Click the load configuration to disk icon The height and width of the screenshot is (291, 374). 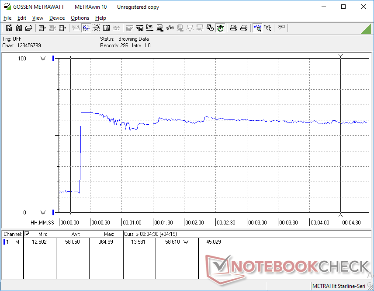point(140,28)
